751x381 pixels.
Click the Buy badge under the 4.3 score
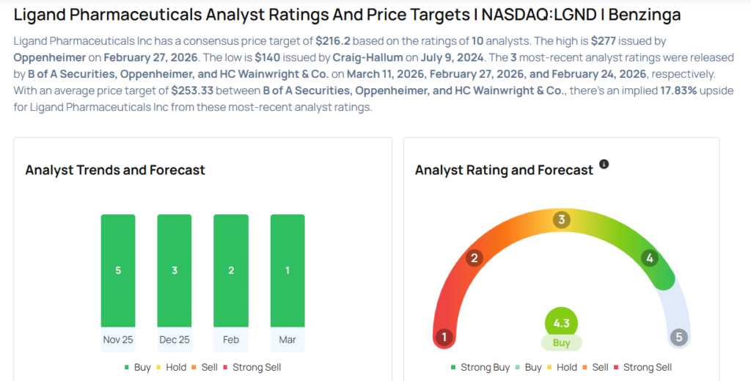click(x=562, y=343)
